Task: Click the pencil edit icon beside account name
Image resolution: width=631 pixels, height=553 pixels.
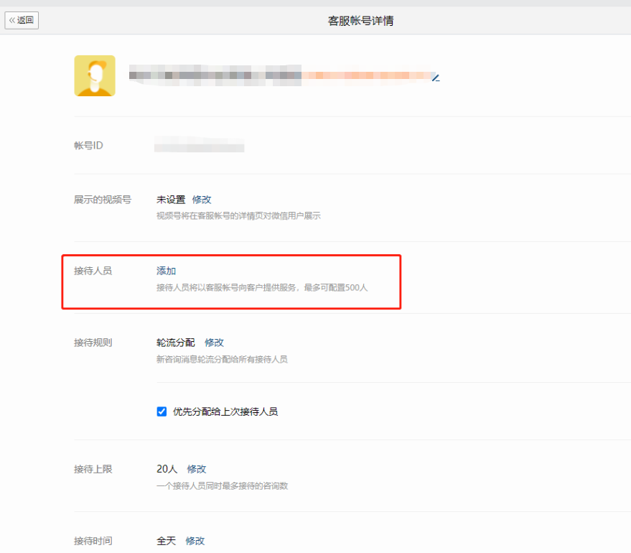Action: (435, 77)
